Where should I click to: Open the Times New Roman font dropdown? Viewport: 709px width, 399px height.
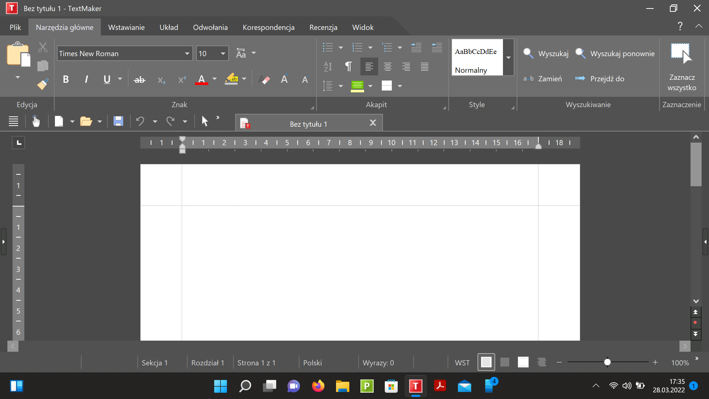pos(187,54)
